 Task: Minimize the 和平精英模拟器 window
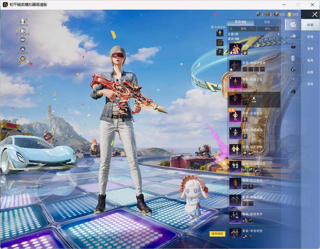click(x=284, y=4)
